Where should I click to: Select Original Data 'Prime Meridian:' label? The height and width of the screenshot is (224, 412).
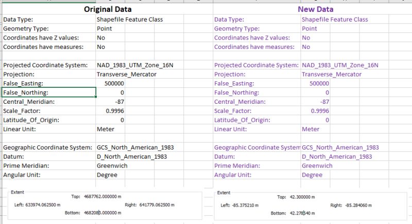[x=49, y=166]
